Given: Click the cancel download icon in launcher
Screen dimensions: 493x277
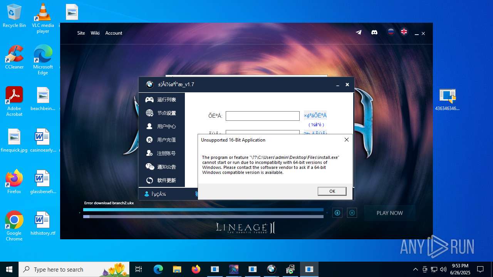Looking at the screenshot, I should click(352, 213).
